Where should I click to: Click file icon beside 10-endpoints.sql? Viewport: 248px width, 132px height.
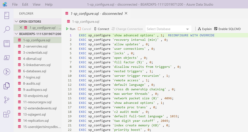coord(20,96)
